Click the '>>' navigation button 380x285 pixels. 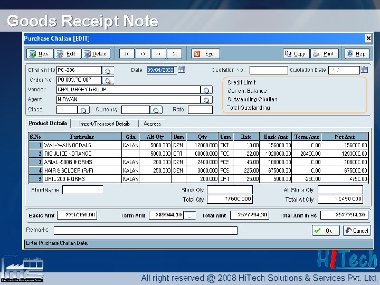click(142, 53)
